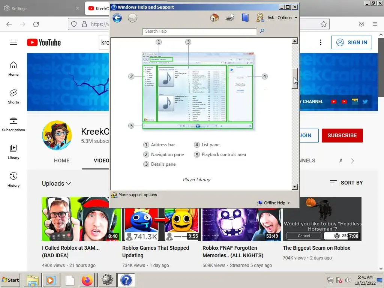Click the Forward arrow in Windows Help
Image resolution: width=384 pixels, height=288 pixels.
(132, 18)
